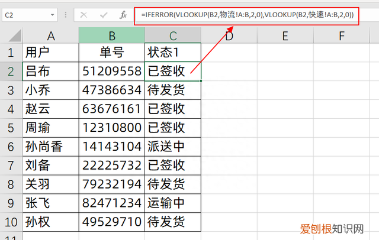Click the Name Box showing C2
The width and height of the screenshot is (379, 240).
click(30, 15)
